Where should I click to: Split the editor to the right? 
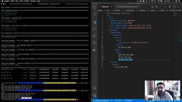point(174,7)
